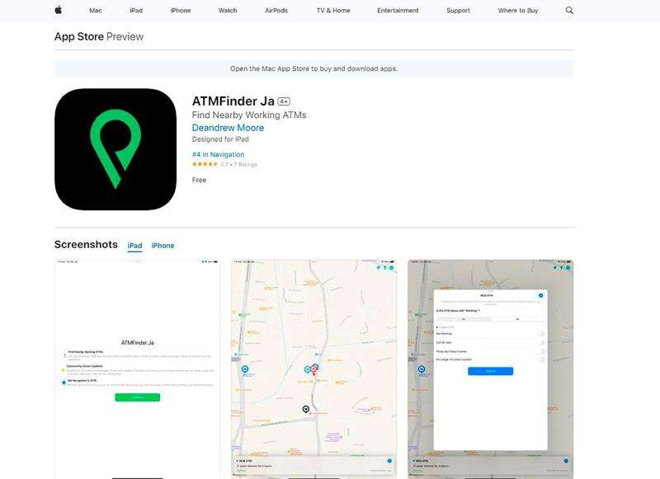
Task: Select the black ATM pin on the map
Action: (305, 409)
